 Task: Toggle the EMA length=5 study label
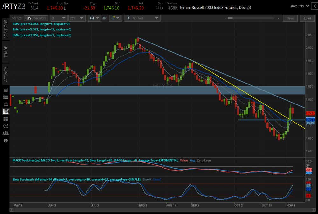click(x=41, y=24)
